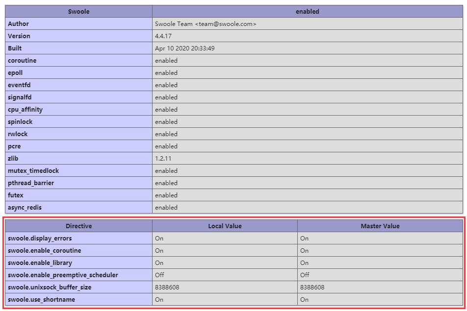467x311 pixels.
Task: Select the "pthread_barrier" row label
Action: 31,183
